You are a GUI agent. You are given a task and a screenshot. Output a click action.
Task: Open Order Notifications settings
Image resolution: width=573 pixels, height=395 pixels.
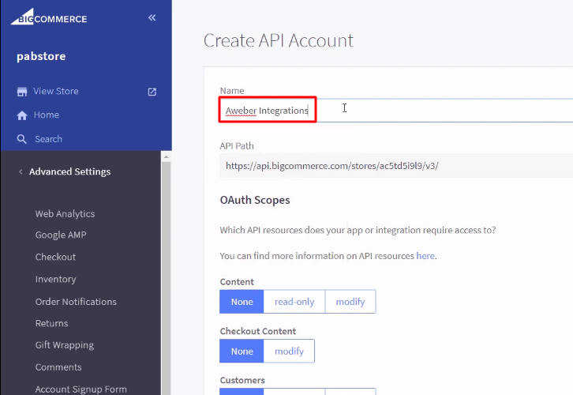click(76, 301)
